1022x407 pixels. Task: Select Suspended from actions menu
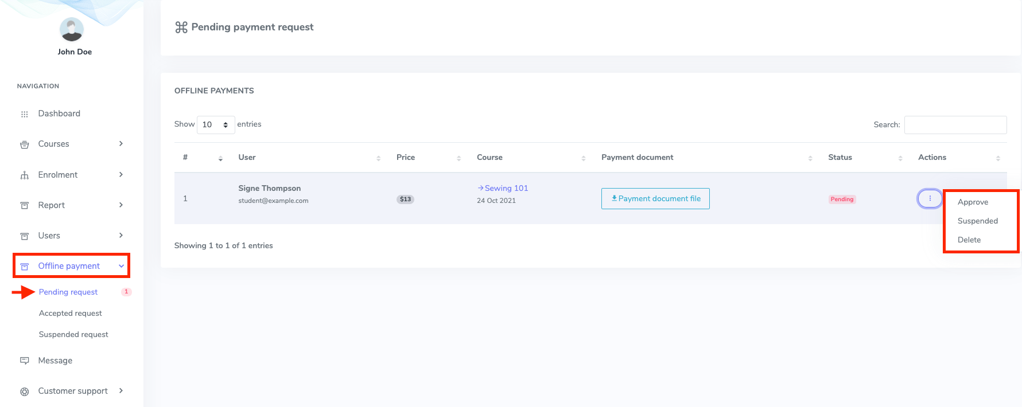pos(977,221)
